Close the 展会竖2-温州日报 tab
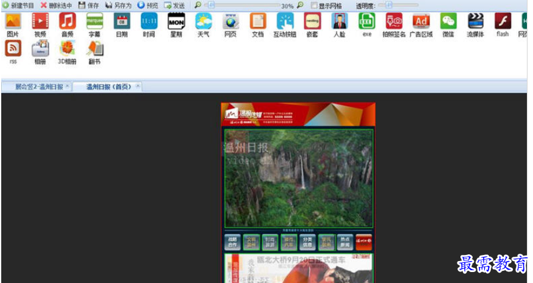This screenshot has height=283, width=533. click(x=67, y=86)
